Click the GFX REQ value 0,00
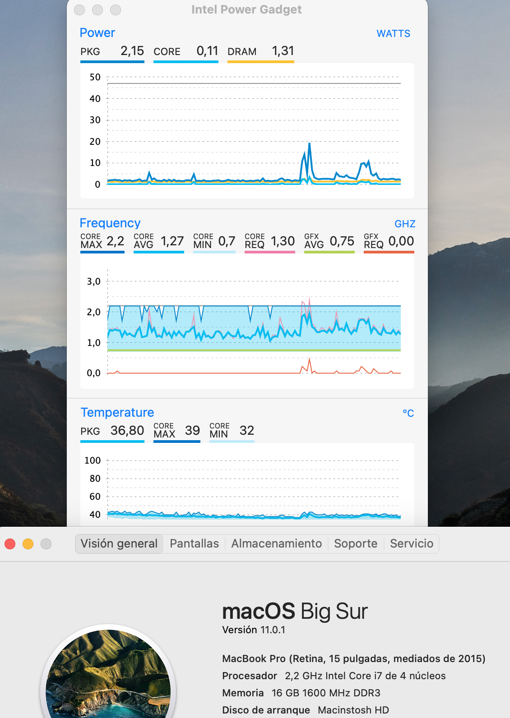 [401, 241]
